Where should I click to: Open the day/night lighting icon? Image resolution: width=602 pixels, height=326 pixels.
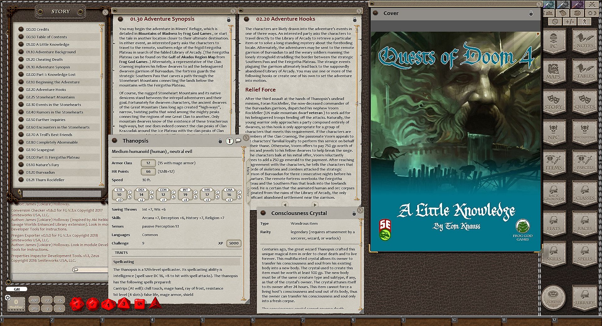click(x=592, y=13)
